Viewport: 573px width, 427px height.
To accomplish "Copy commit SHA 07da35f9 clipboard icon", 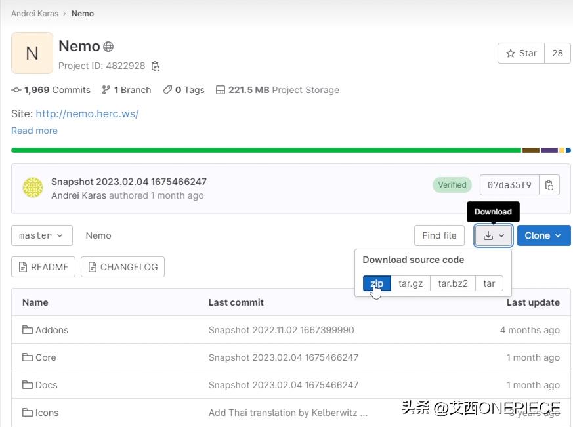I will click(x=549, y=185).
